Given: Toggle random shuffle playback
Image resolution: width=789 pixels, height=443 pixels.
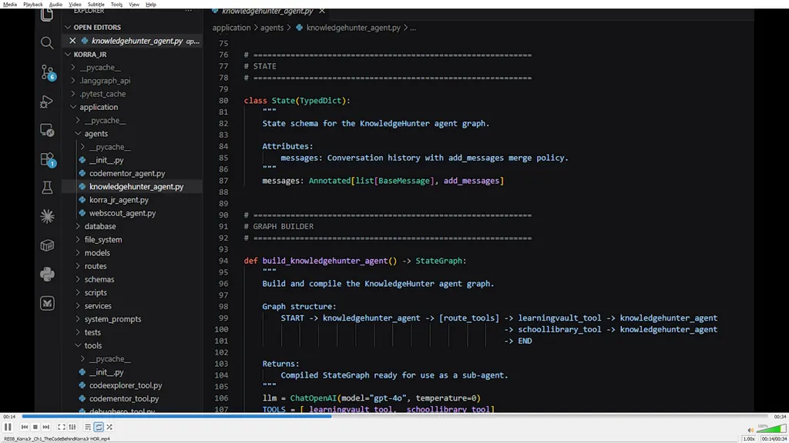Looking at the screenshot, I should [x=109, y=427].
